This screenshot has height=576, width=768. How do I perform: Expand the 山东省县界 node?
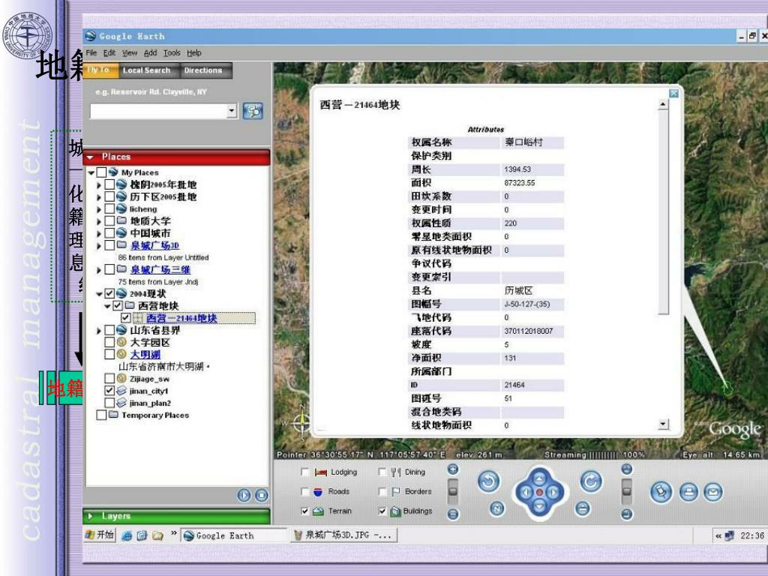coord(99,331)
